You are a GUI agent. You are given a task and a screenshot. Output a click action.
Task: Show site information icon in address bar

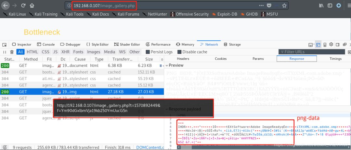[x=69, y=6]
